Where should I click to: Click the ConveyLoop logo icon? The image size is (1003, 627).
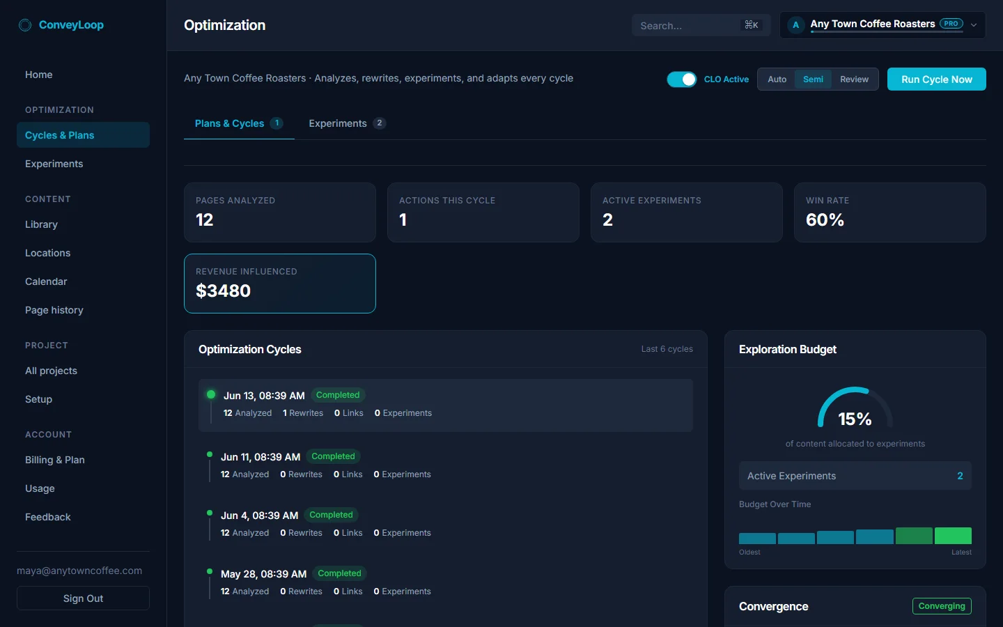[x=25, y=25]
